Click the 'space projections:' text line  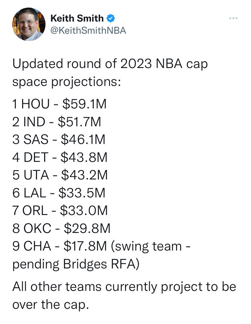tap(66, 82)
